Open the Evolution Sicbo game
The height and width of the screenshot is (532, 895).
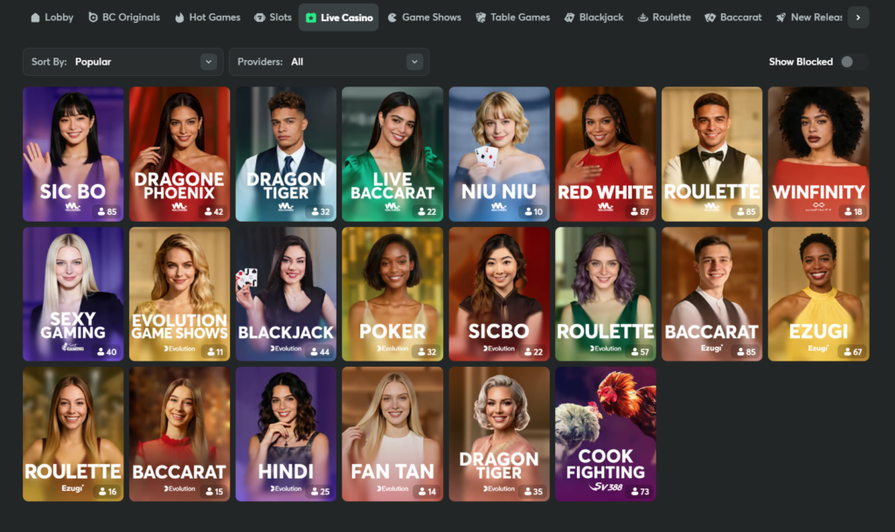tap(499, 294)
